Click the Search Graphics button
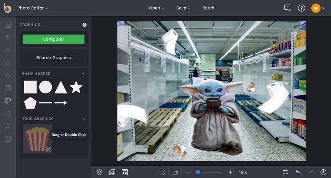 click(x=54, y=57)
